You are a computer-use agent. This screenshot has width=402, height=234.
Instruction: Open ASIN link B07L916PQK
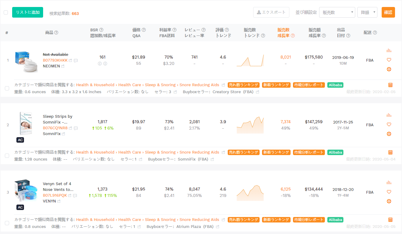55,195
